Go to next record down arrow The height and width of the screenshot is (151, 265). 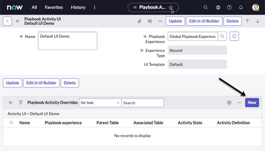pyautogui.click(x=258, y=21)
